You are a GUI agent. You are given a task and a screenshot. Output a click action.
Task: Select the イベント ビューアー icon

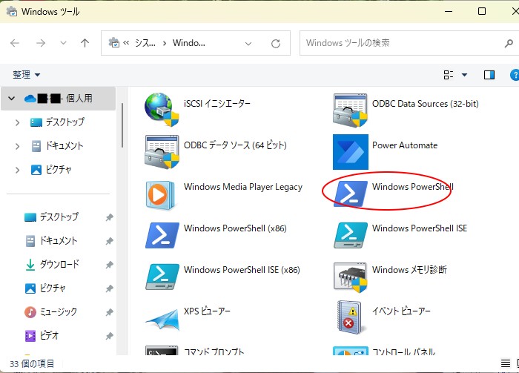(349, 317)
